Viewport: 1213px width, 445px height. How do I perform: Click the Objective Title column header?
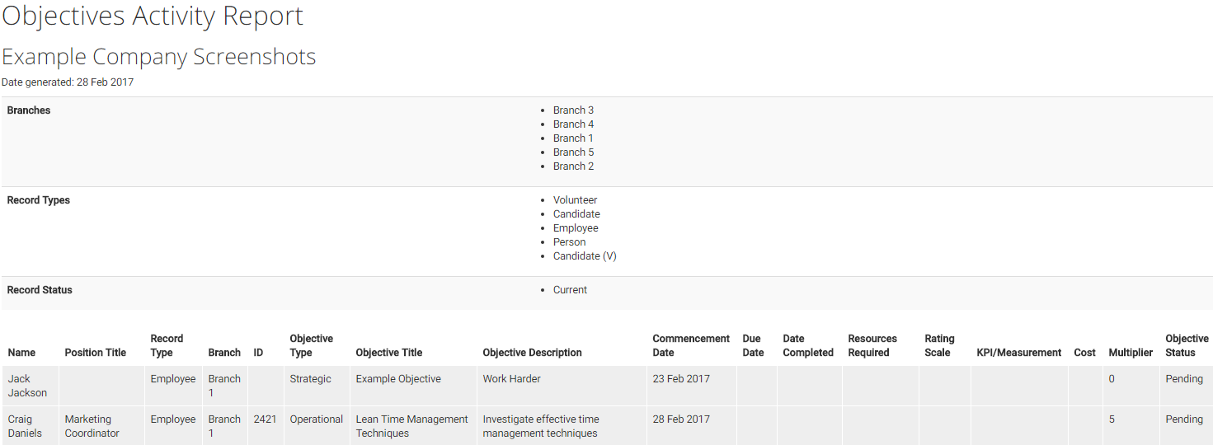click(x=389, y=353)
